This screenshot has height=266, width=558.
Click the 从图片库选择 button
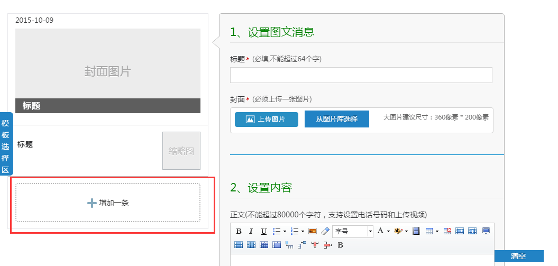(336, 119)
